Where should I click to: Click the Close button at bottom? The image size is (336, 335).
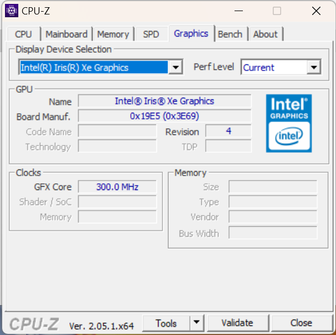coord(301,323)
